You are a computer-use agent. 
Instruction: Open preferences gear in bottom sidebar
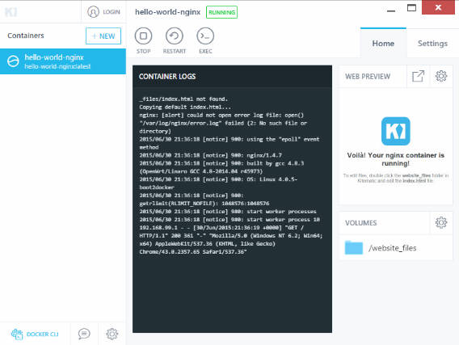coord(112,334)
